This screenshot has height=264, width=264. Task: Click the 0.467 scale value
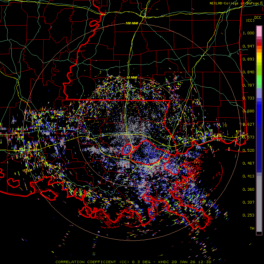(248, 163)
